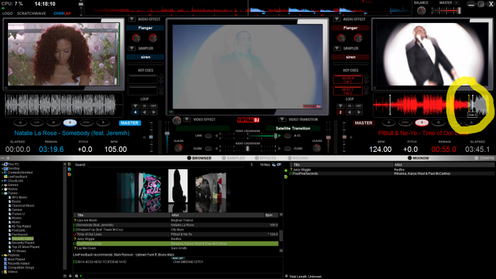Move the video crossfader fully left with arrow

(216, 136)
